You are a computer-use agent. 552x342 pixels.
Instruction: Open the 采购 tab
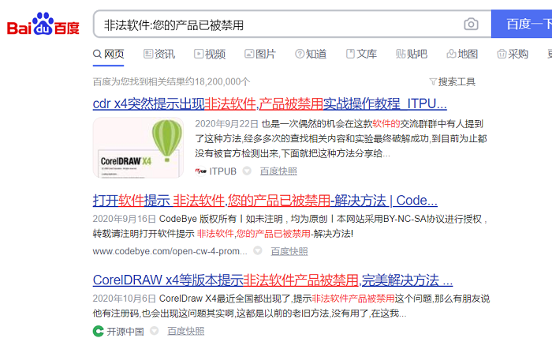click(x=513, y=54)
